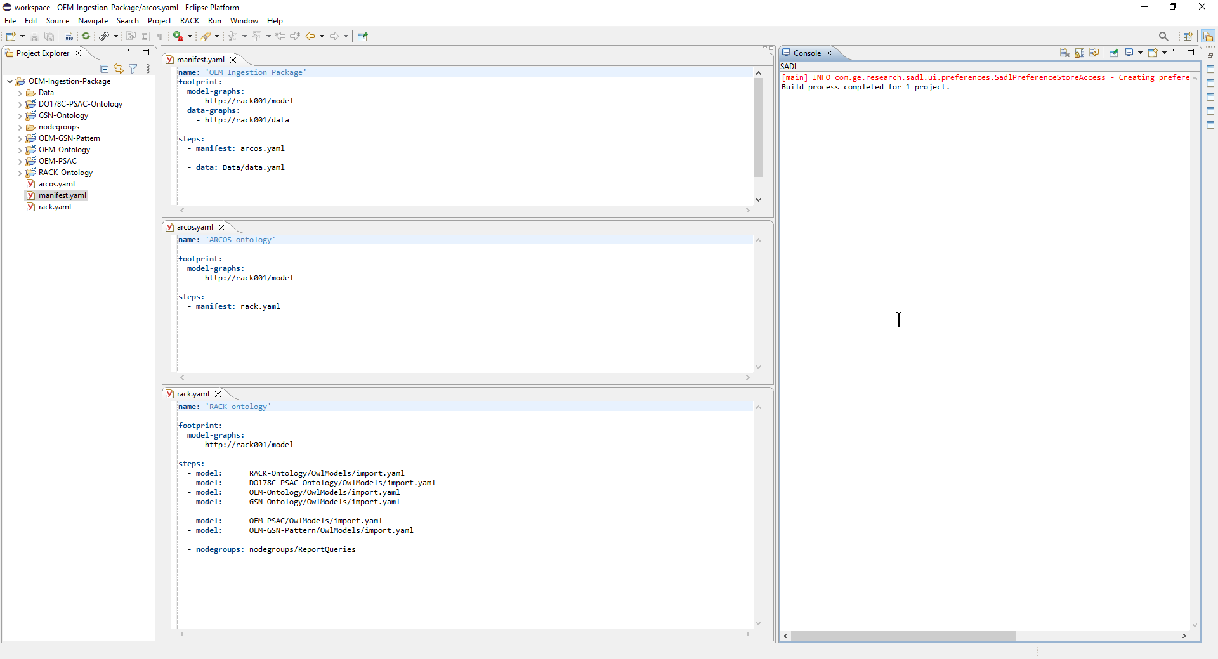The width and height of the screenshot is (1218, 659).
Task: Close the rack.yaml editor tab
Action: (218, 394)
